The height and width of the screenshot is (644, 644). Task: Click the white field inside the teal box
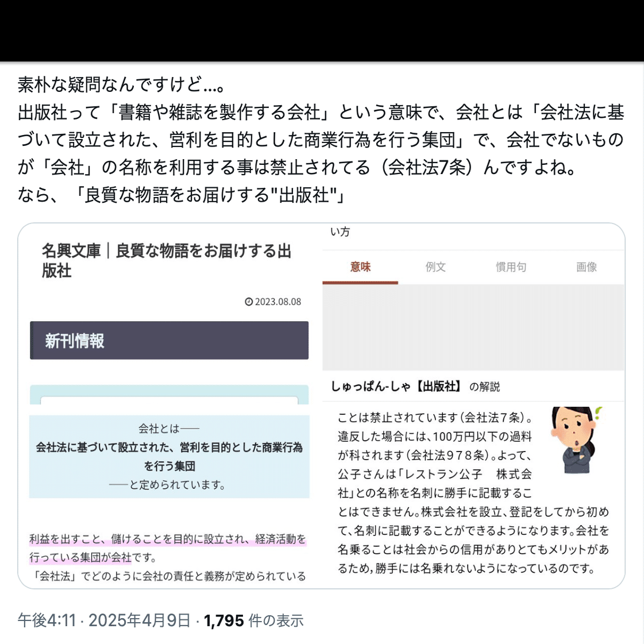pos(169,400)
